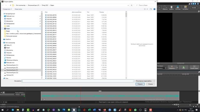Open Firefox from the taskbar
The width and height of the screenshot is (200, 112).
(x=105, y=110)
